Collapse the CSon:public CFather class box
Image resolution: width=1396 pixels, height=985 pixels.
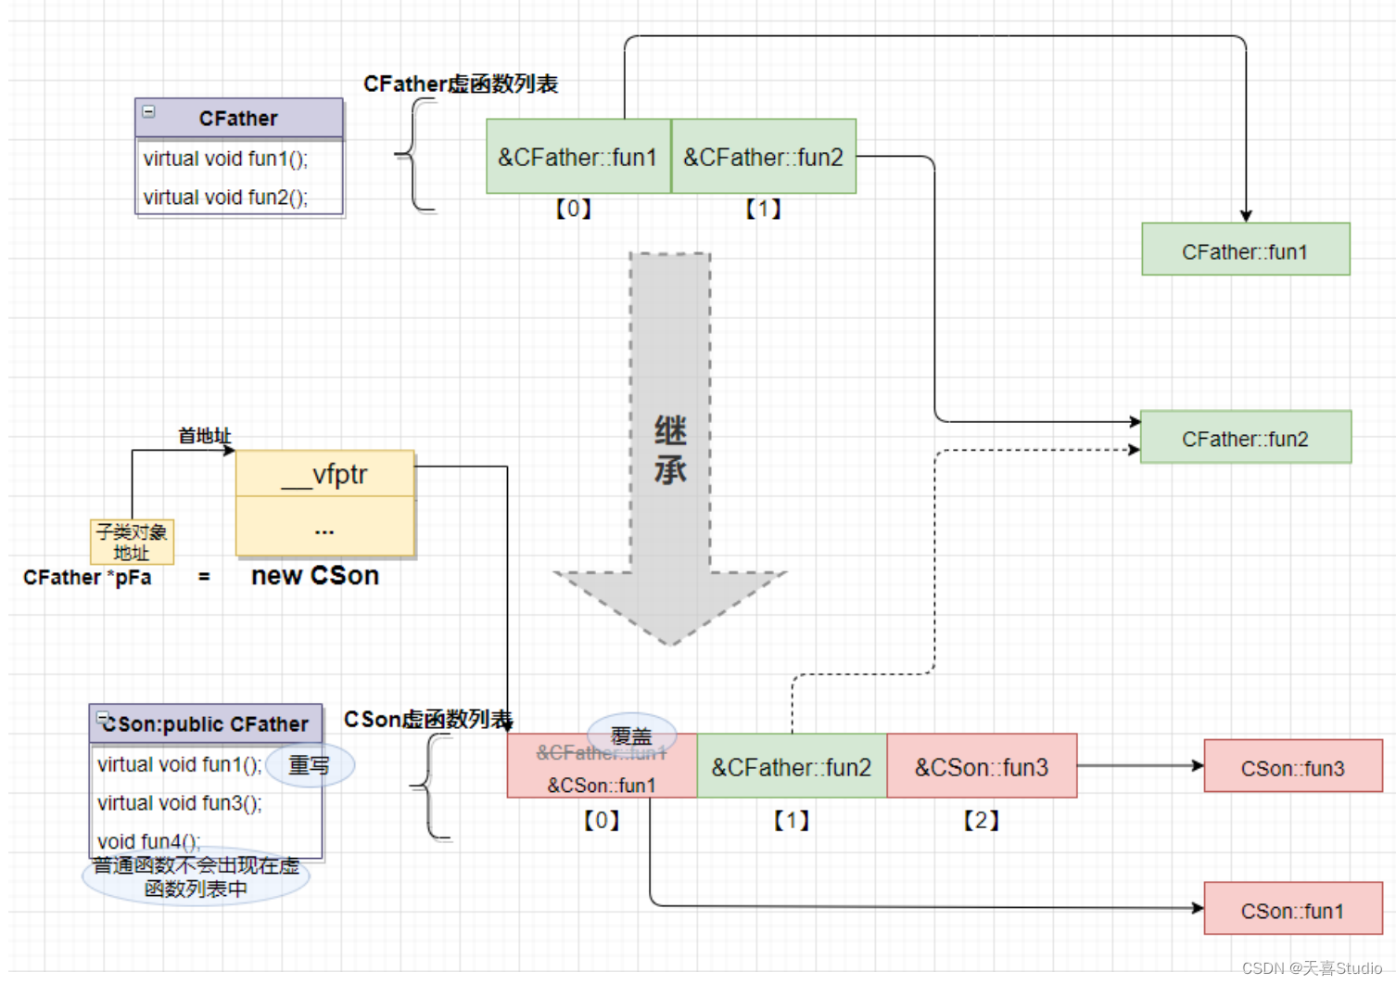(x=104, y=718)
